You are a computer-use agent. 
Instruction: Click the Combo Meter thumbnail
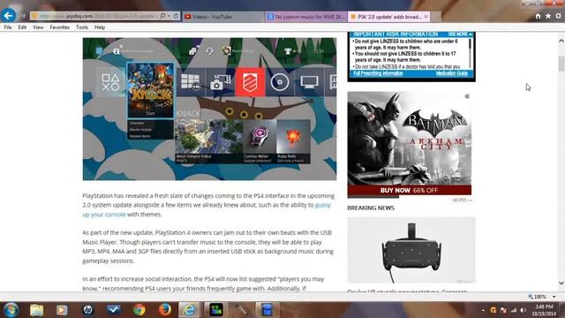click(260, 141)
